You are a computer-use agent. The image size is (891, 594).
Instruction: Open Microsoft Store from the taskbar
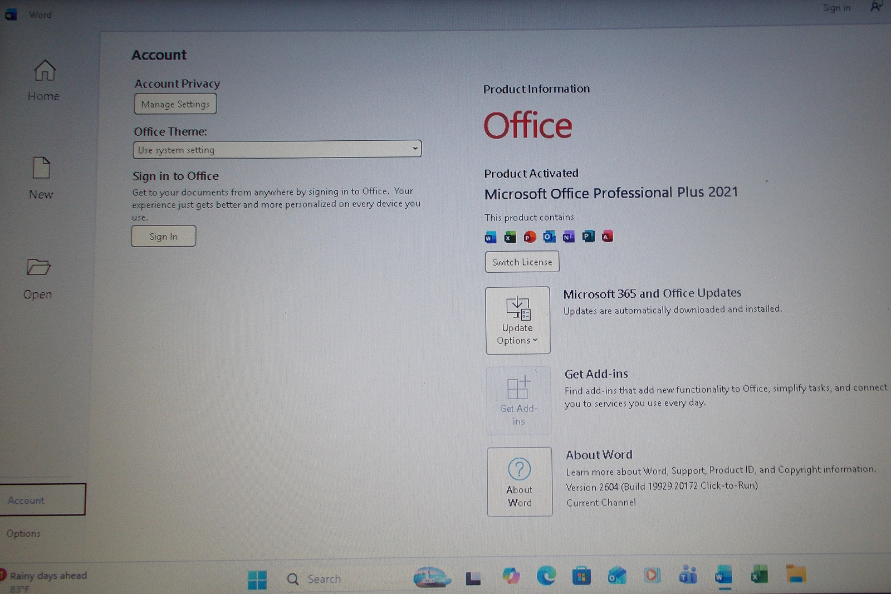tap(581, 575)
